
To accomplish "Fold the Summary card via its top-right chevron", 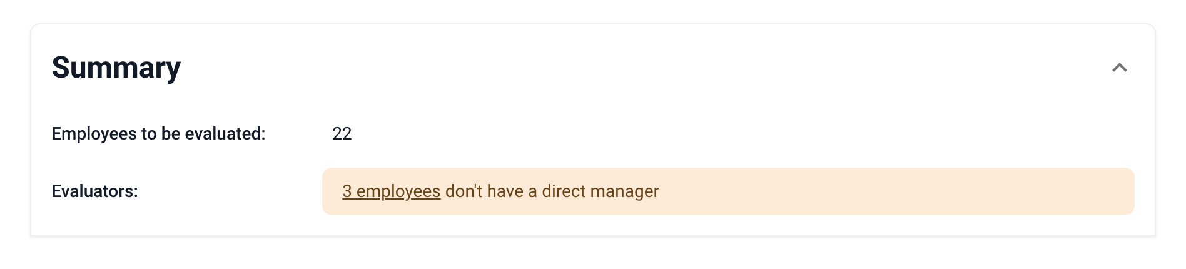I will (1119, 68).
